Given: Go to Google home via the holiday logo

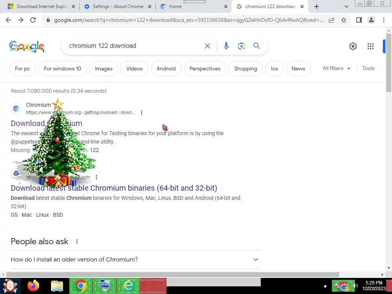Looking at the screenshot, I should click(27, 46).
